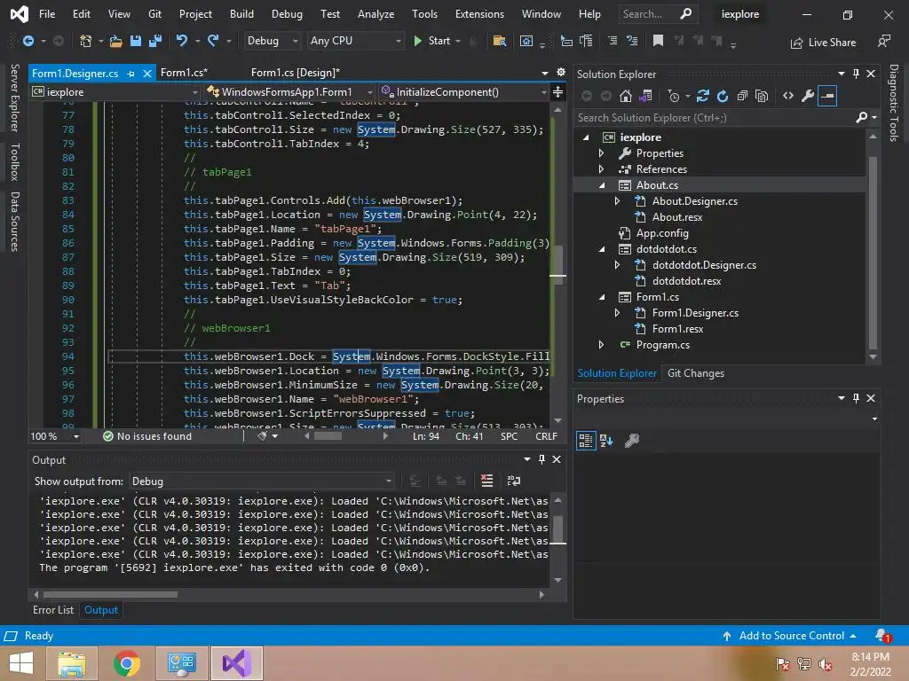Screen dimensions: 909x681
Task: Open the feedback icon next to Live Share
Action: (x=884, y=41)
